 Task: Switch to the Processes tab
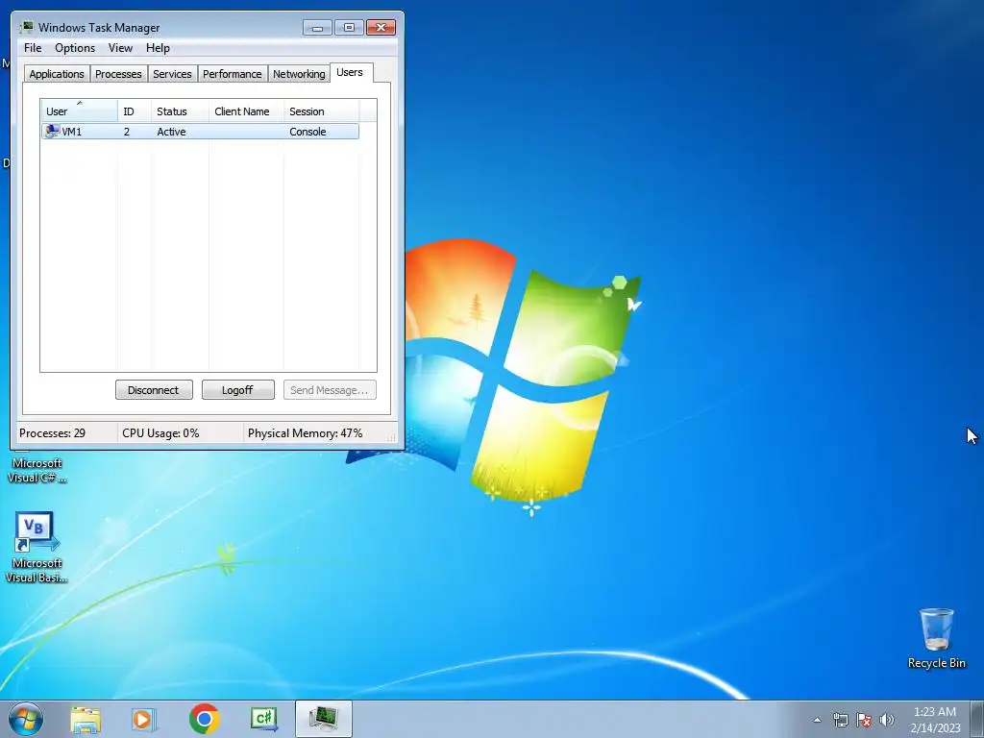point(118,74)
